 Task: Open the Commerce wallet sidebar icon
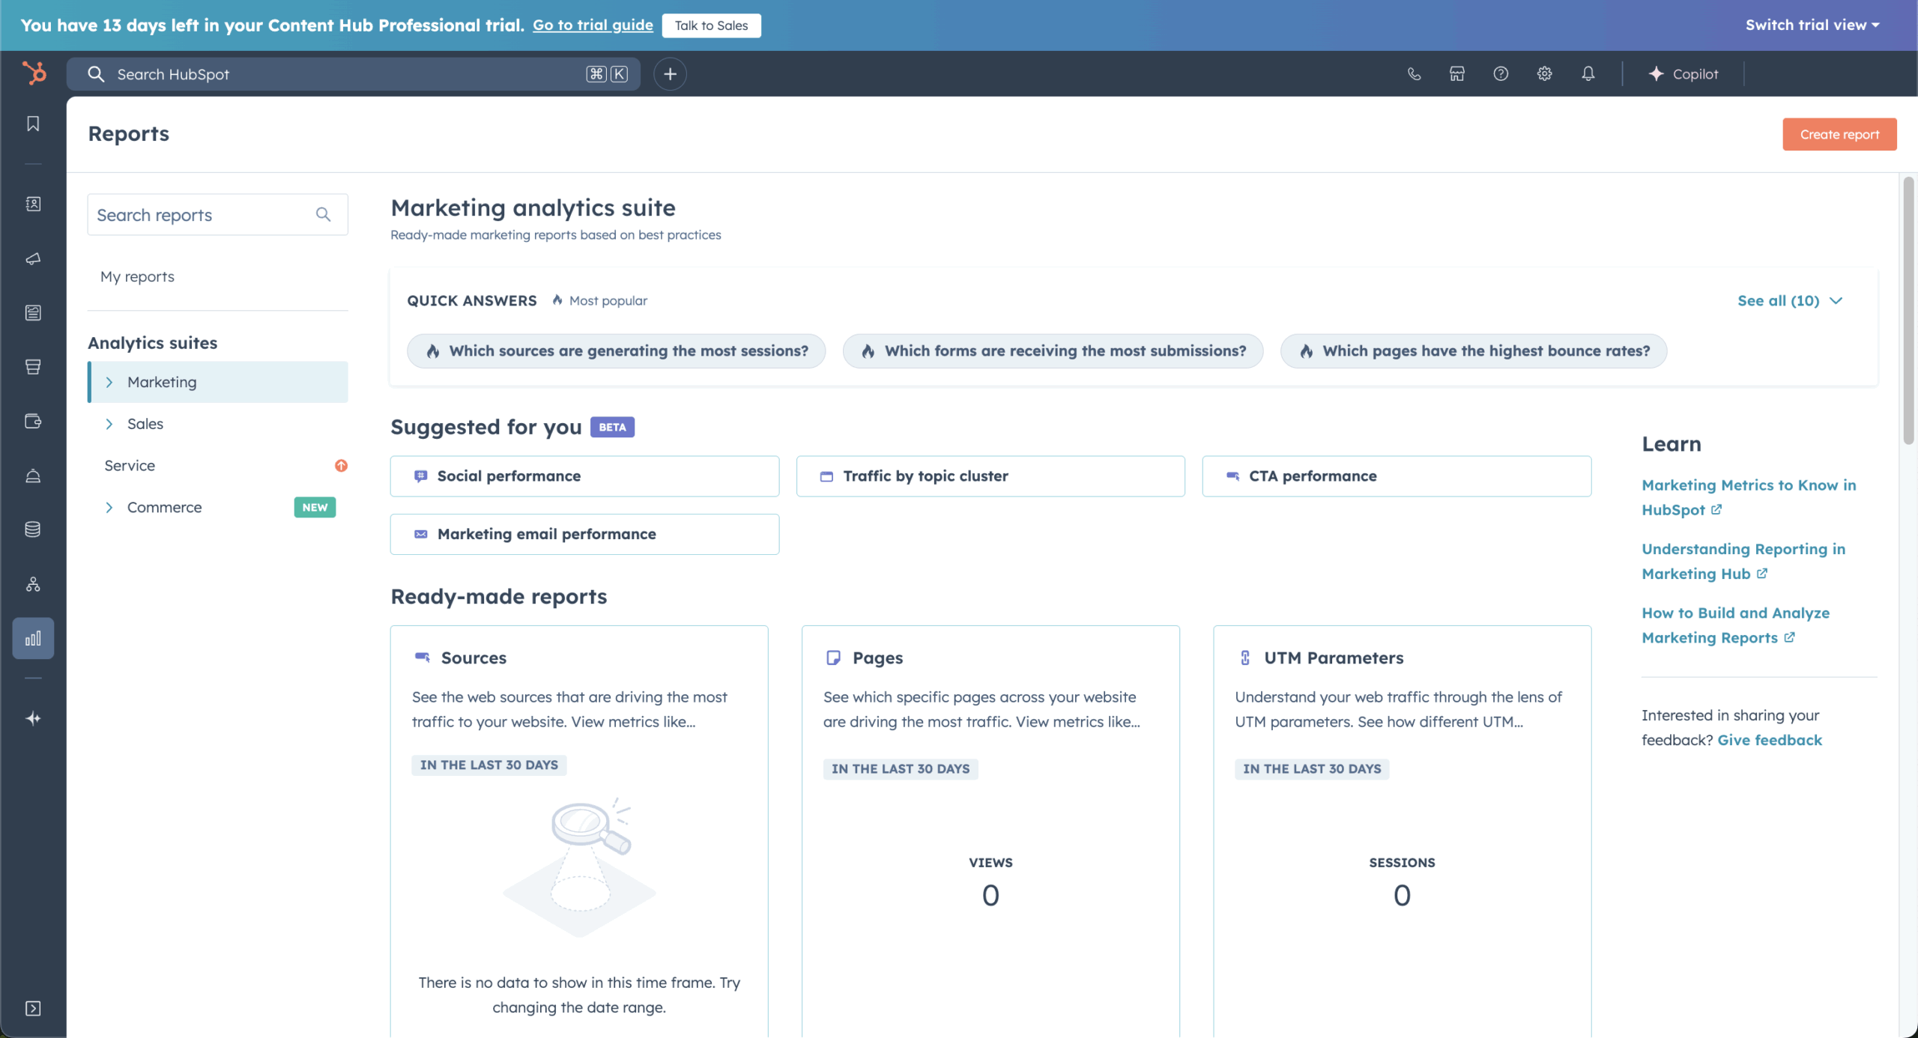[33, 421]
